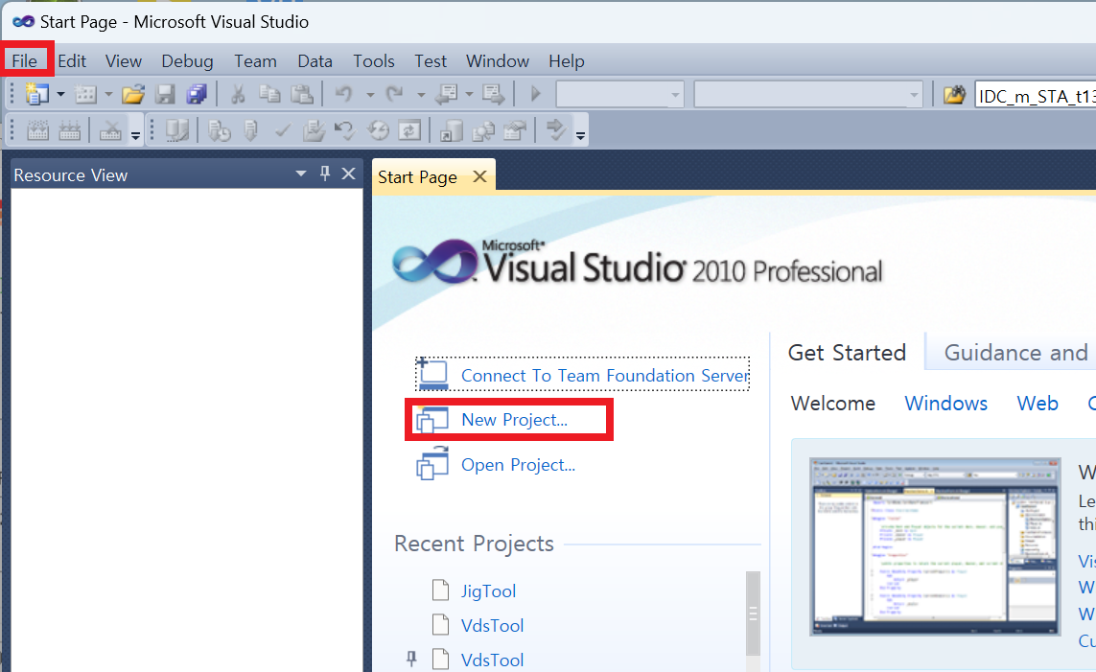The image size is (1096, 672).
Task: Open the Test menu
Action: 431,61
